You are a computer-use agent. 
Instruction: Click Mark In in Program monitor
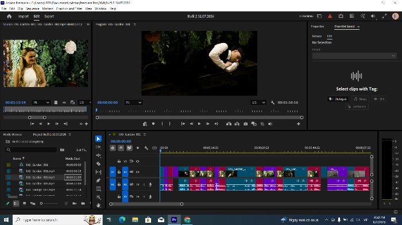[x=162, y=124]
